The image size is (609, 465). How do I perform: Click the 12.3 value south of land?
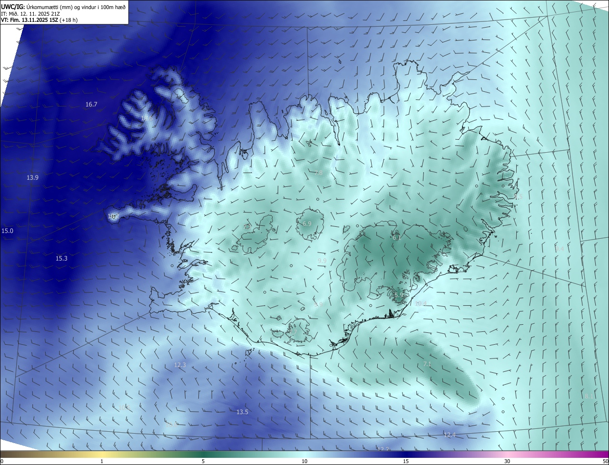[180, 365]
